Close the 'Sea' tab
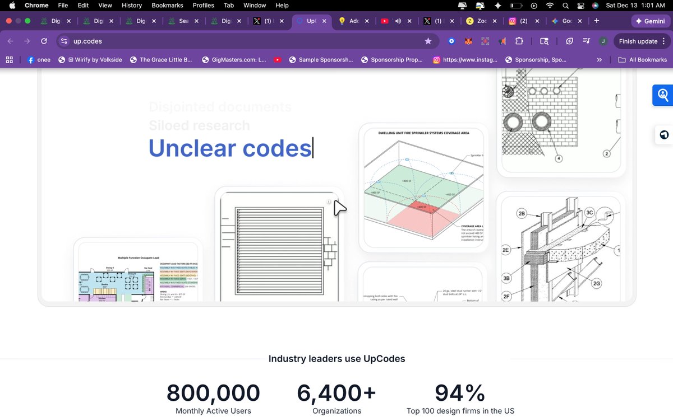The width and height of the screenshot is (673, 417). pyautogui.click(x=197, y=21)
